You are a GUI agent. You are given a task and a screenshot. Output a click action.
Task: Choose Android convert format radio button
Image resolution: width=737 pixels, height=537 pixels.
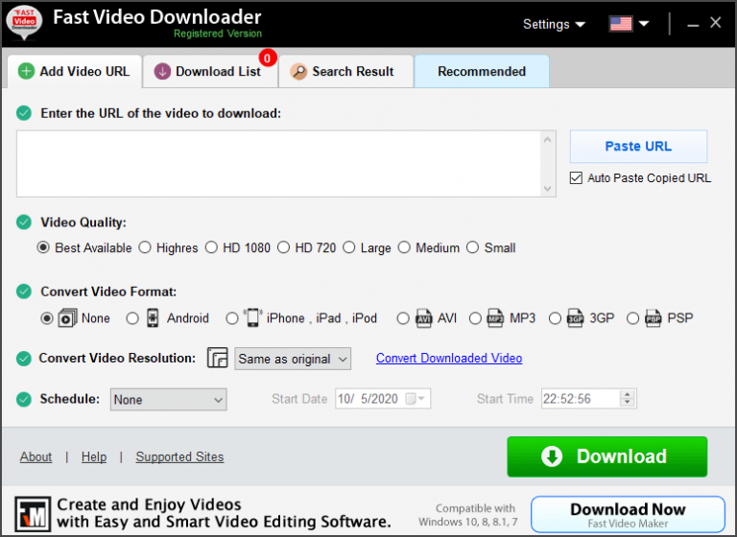(132, 318)
